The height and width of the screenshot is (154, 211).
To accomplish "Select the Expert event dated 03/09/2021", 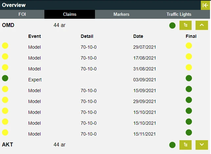I will 35,80.
